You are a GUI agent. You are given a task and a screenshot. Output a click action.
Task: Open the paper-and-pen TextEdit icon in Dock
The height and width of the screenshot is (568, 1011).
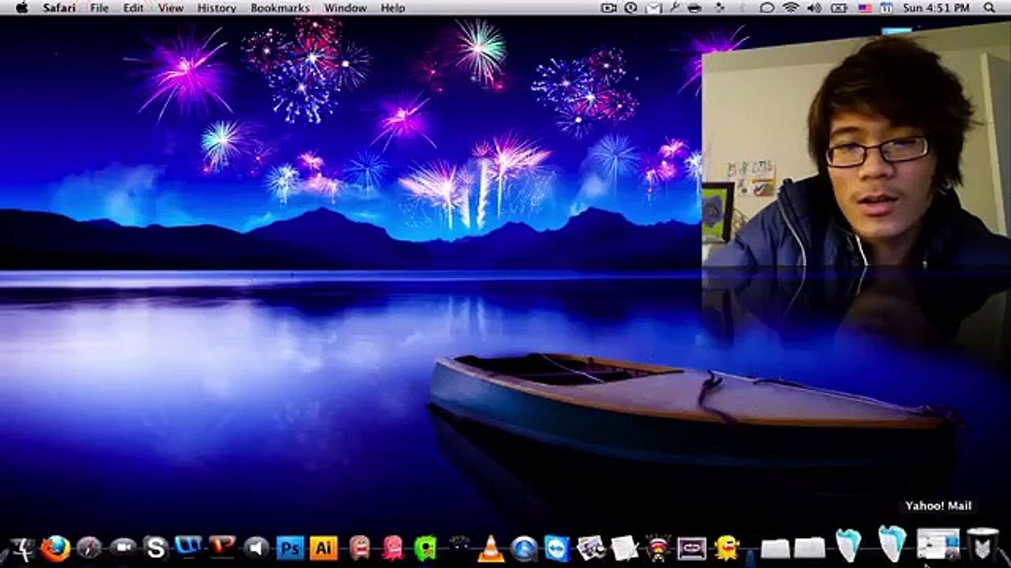pyautogui.click(x=624, y=547)
